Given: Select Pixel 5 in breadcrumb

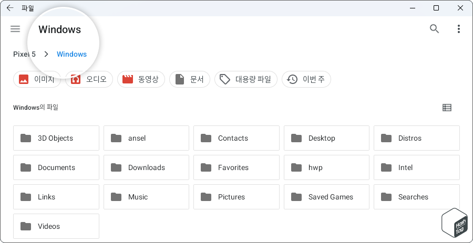Looking at the screenshot, I should tap(24, 54).
